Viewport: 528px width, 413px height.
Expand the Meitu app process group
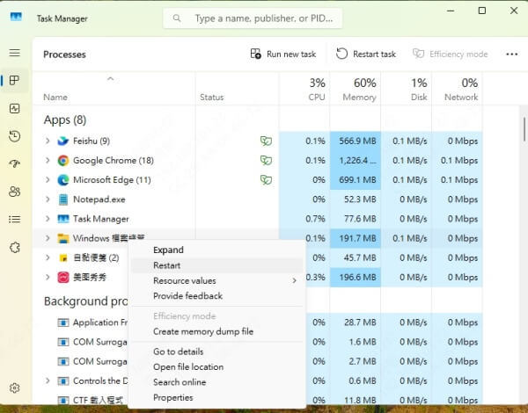coord(48,277)
